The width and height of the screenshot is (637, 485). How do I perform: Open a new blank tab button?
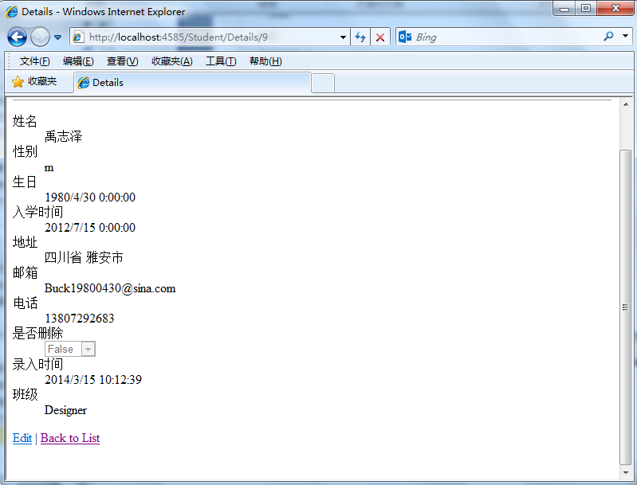pyautogui.click(x=323, y=83)
